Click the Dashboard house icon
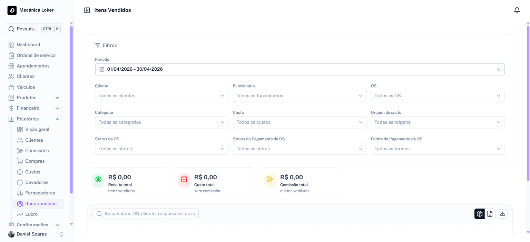Viewport: 530px width, 242px height. 11,44
